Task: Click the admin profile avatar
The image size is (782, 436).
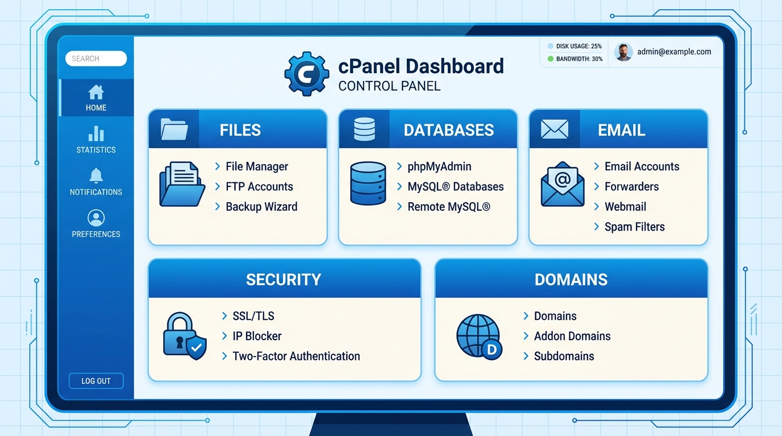Action: coord(623,52)
